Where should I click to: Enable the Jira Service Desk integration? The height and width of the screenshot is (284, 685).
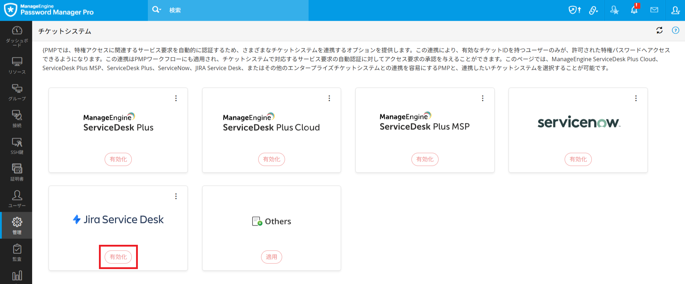click(118, 257)
